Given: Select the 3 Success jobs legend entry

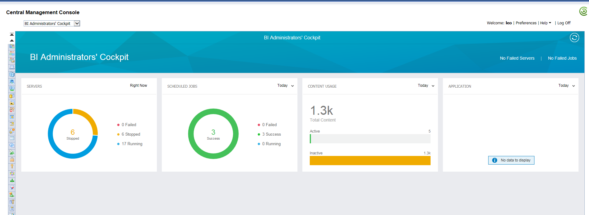Looking at the screenshot, I should coord(269,134).
